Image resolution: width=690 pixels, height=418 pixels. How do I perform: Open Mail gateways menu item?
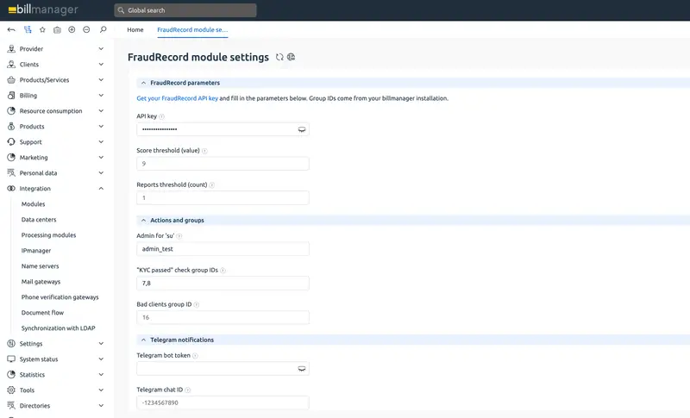click(41, 282)
